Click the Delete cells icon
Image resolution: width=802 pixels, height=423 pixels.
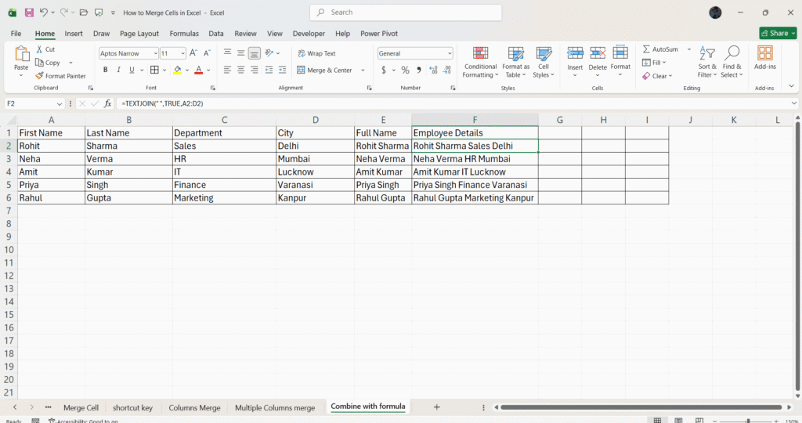point(598,52)
